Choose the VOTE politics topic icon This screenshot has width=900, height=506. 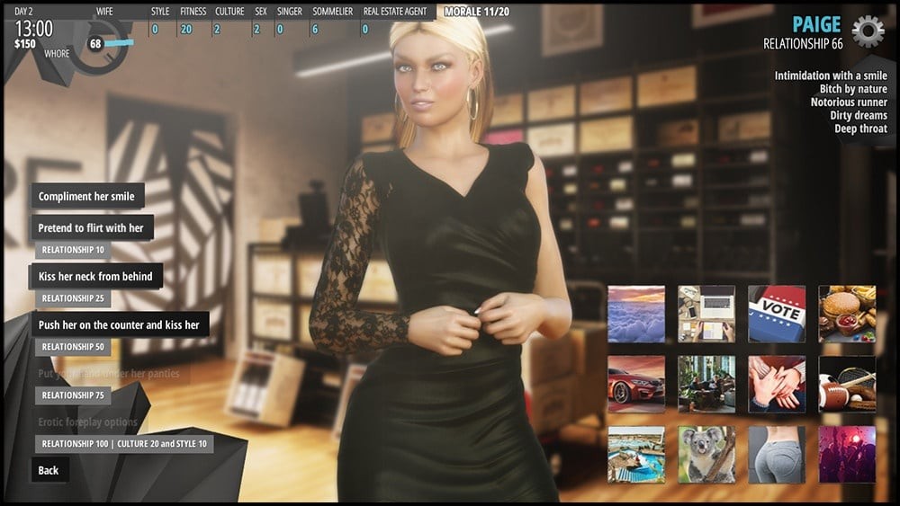(777, 314)
